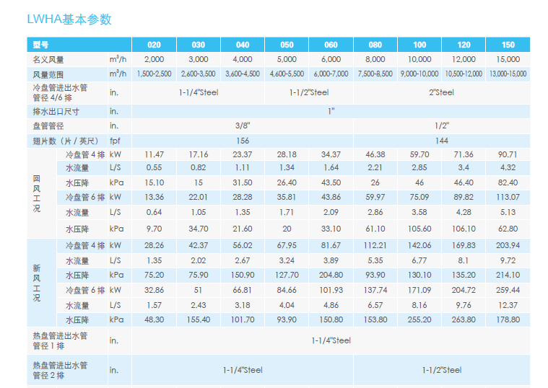Select the 2"Steel pipe size cell

[x=441, y=92]
